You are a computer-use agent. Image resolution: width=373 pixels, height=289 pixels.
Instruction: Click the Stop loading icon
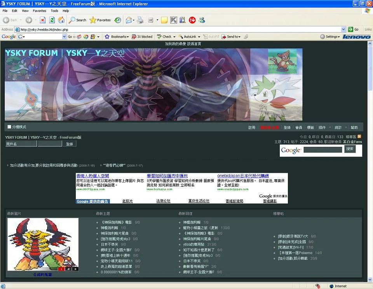43,20
